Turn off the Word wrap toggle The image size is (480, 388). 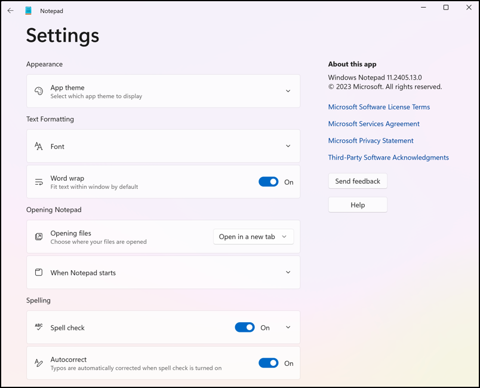269,182
